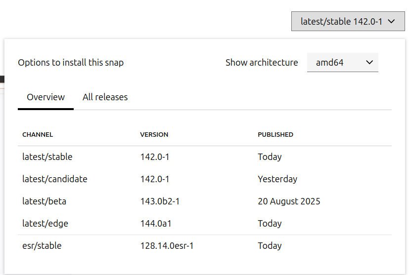Choose the esr/stable channel row
410x275 pixels.
coord(42,246)
